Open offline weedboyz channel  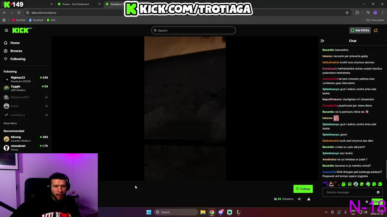click(26, 115)
